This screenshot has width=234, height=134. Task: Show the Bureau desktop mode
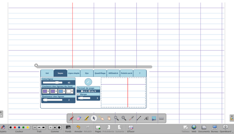pyautogui.click(x=214, y=129)
